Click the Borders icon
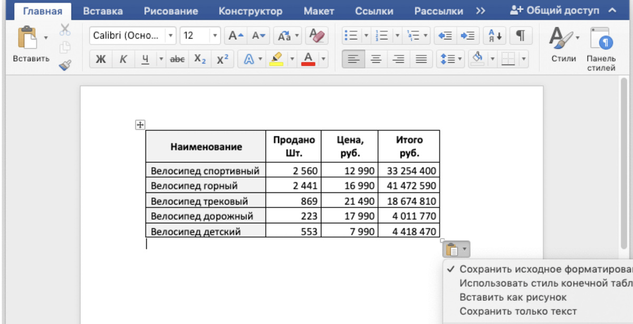633x324 pixels. point(508,60)
